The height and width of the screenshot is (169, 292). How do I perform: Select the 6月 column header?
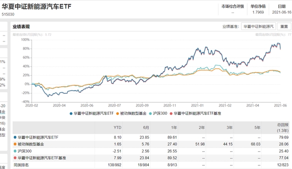click(146, 128)
